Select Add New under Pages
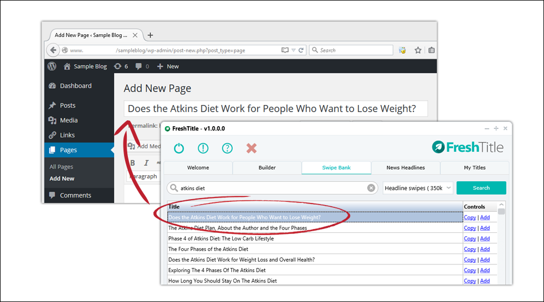The image size is (544, 302). click(62, 178)
